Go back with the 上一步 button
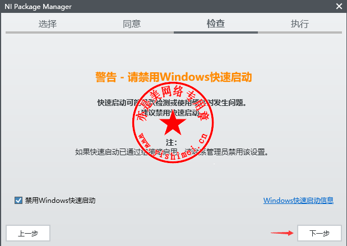The width and height of the screenshot is (347, 246). click(28, 233)
